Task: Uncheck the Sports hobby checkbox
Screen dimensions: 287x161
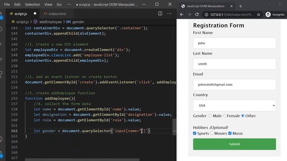Action: pos(195,133)
